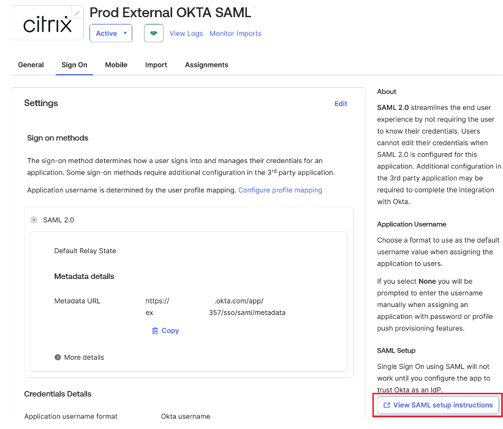503x429 pixels.
Task: Click the Application username format label
Action: pos(70,416)
